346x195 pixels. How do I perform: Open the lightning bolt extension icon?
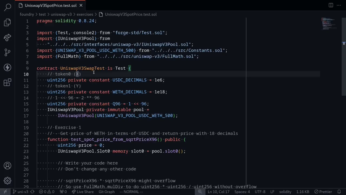[7, 67]
